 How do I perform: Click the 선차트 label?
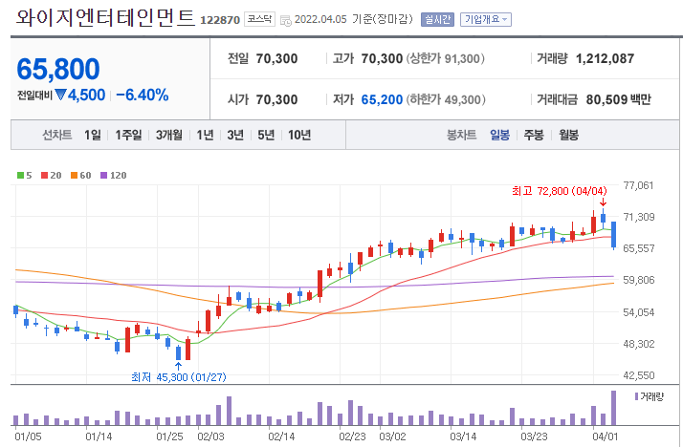[57, 135]
